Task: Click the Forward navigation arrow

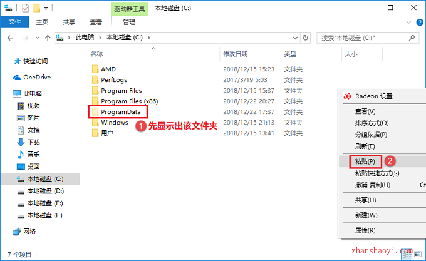Action: click(25, 38)
